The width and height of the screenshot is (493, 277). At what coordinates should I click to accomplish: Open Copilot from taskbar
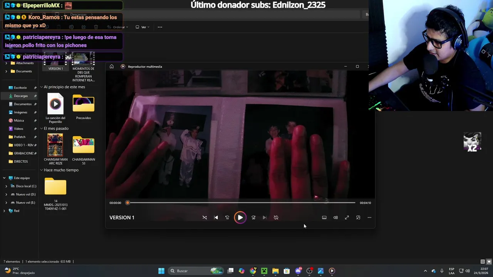241,271
